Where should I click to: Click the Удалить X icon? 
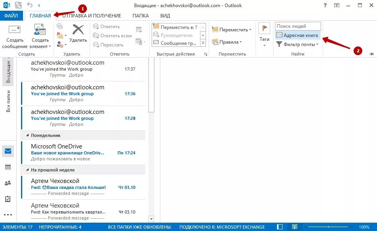tap(78, 29)
